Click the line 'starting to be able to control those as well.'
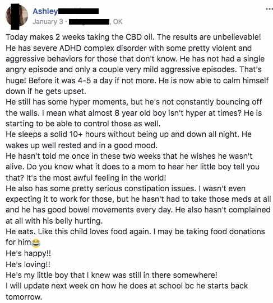Image resolution: width=273 pixels, height=303 pixels. click(83, 124)
